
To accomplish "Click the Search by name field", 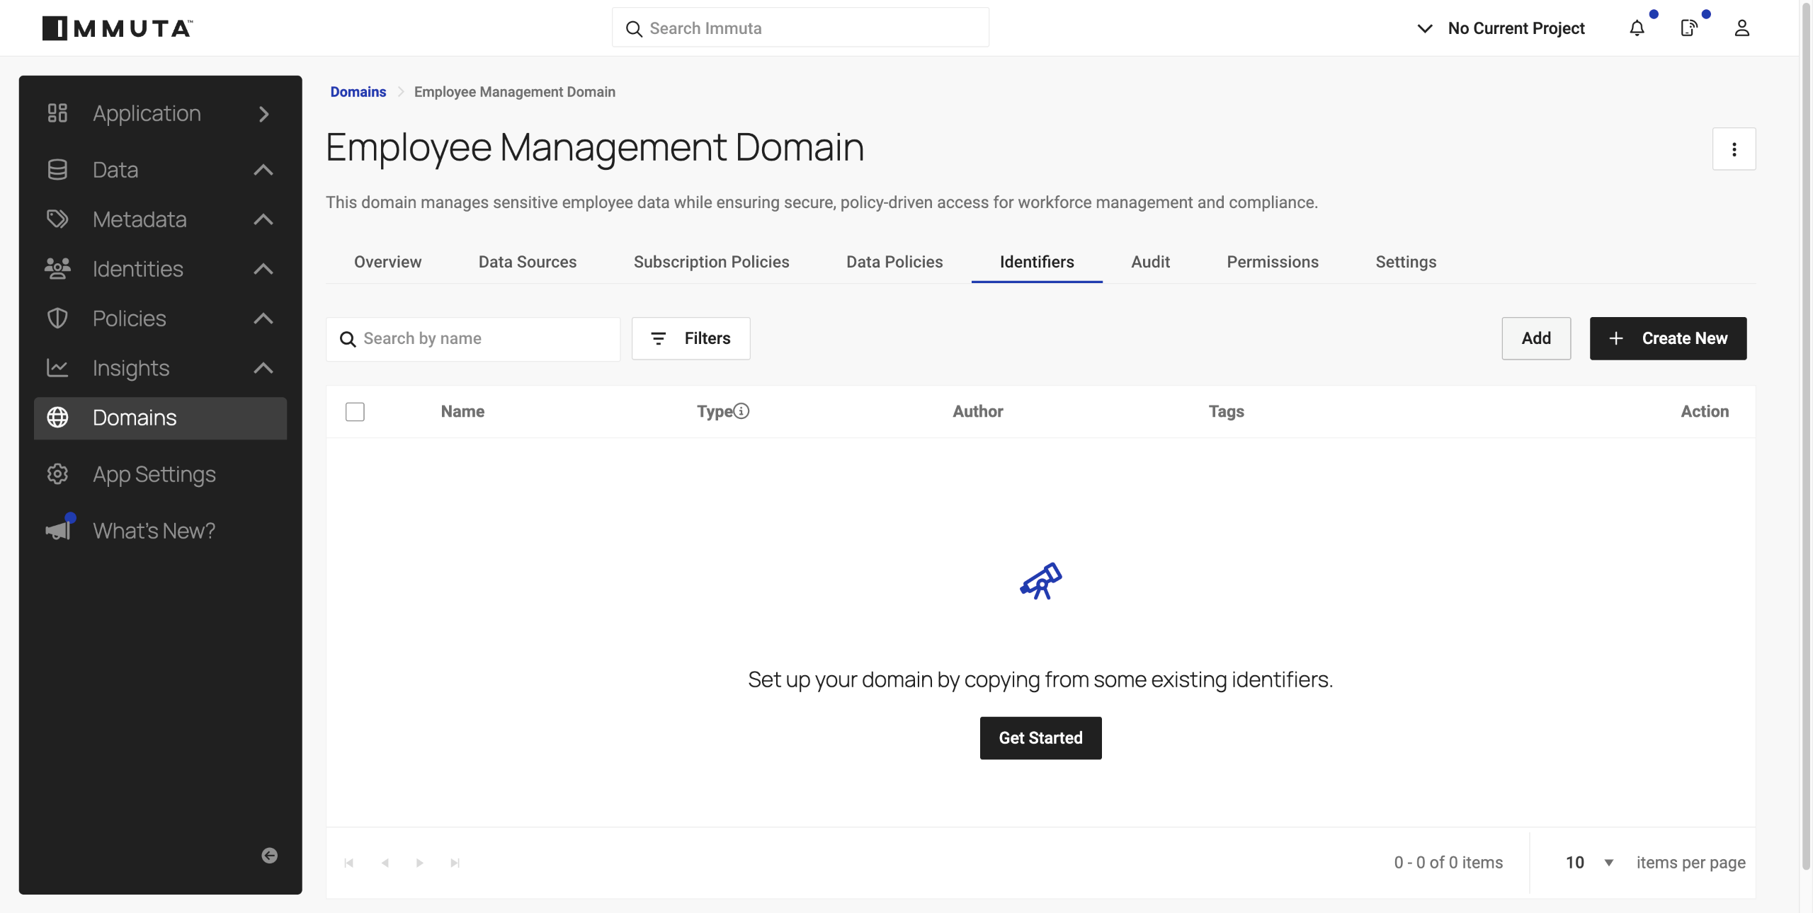I will coord(482,339).
